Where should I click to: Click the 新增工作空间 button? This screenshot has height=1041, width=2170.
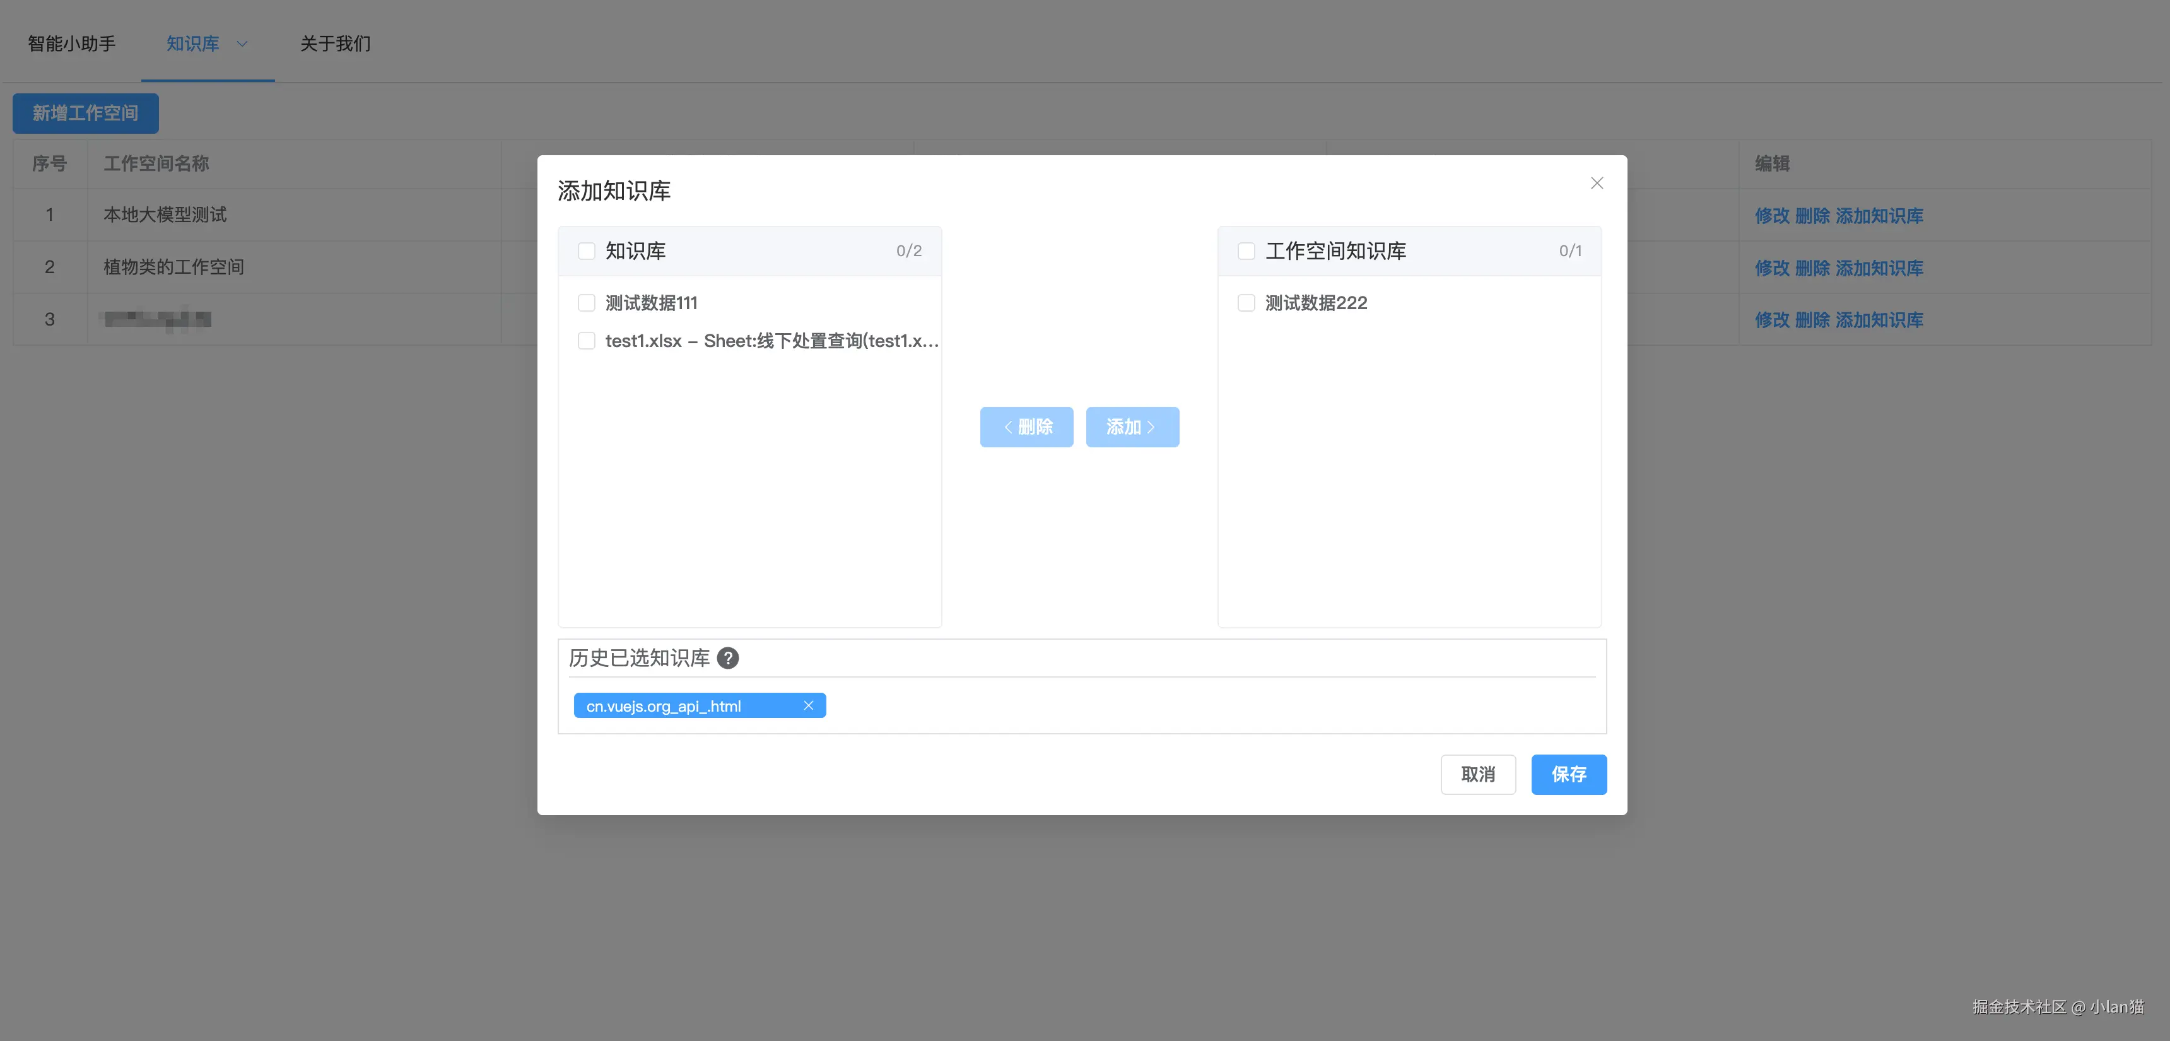85,113
